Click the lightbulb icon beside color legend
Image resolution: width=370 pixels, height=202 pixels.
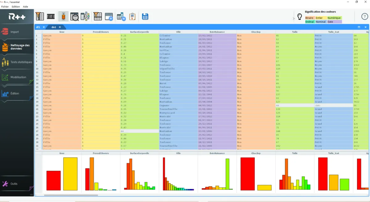299,17
